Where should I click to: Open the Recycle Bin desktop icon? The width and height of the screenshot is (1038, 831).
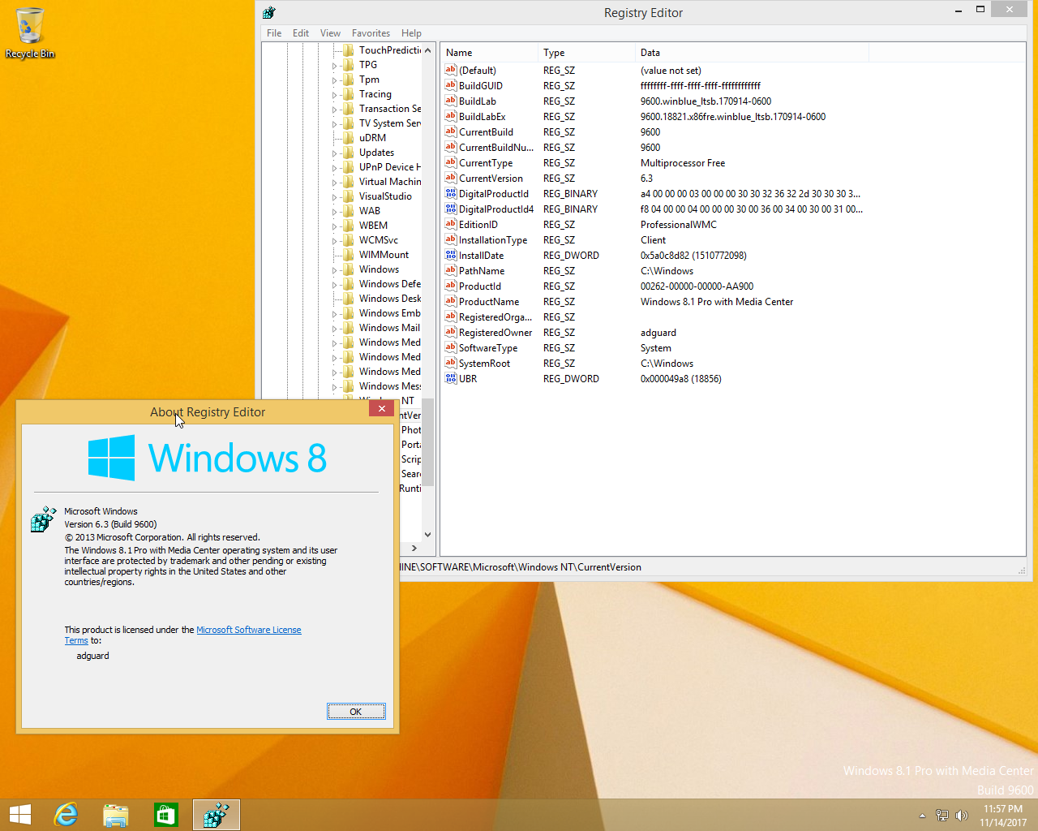(x=30, y=33)
